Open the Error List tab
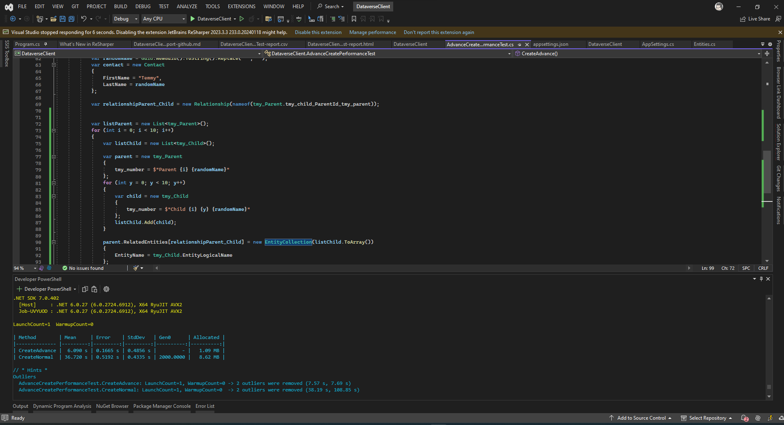Screen dimensions: 784x425 coord(205,406)
